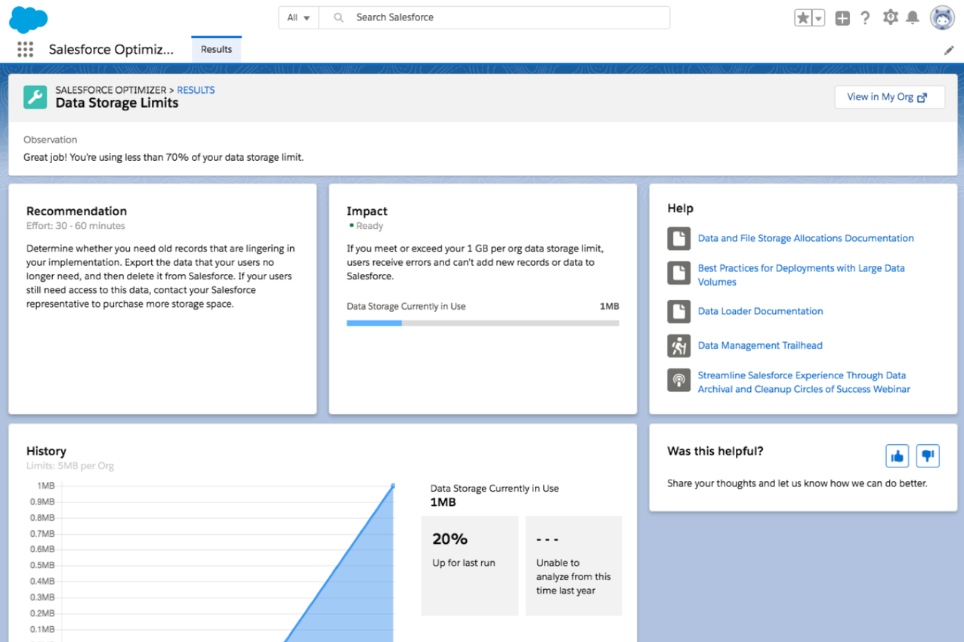Click the History chart peak data point
The height and width of the screenshot is (642, 964).
pyautogui.click(x=393, y=486)
